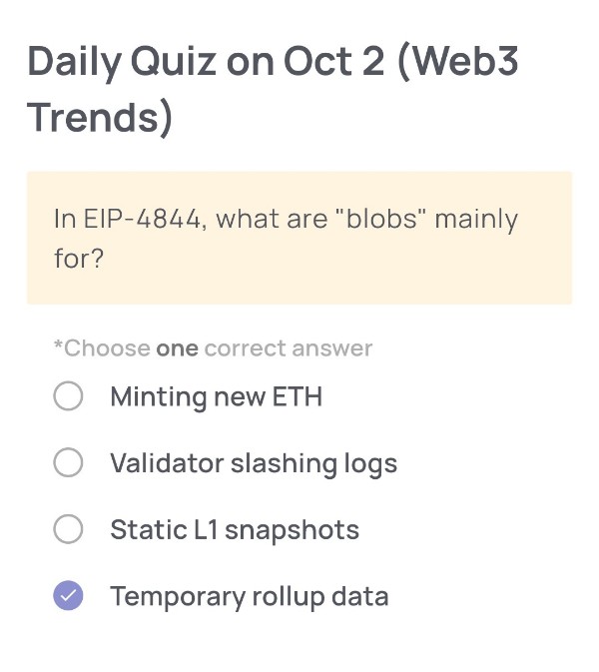Image resolution: width=599 pixels, height=672 pixels.
Task: Click "correct answer" in the hint line
Action: tap(289, 348)
